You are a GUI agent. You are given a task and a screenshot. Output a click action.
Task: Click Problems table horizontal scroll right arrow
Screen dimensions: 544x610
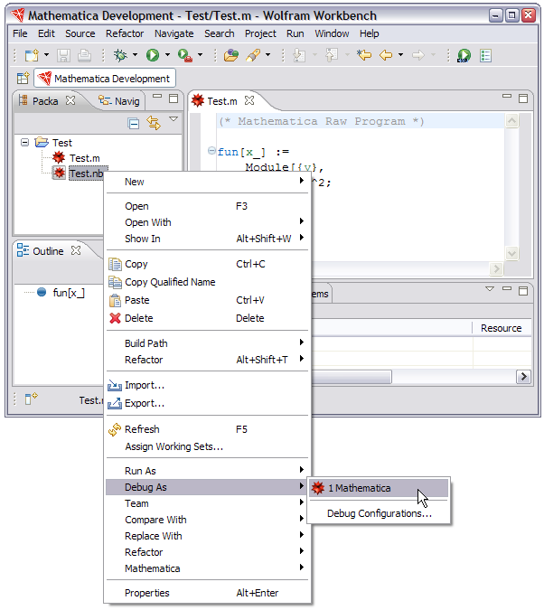click(x=523, y=376)
